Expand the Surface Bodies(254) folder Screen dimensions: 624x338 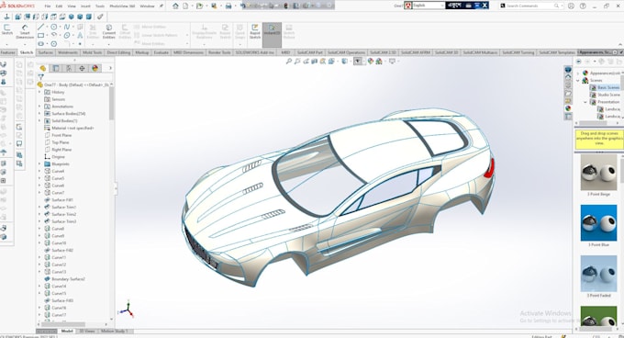(39, 114)
